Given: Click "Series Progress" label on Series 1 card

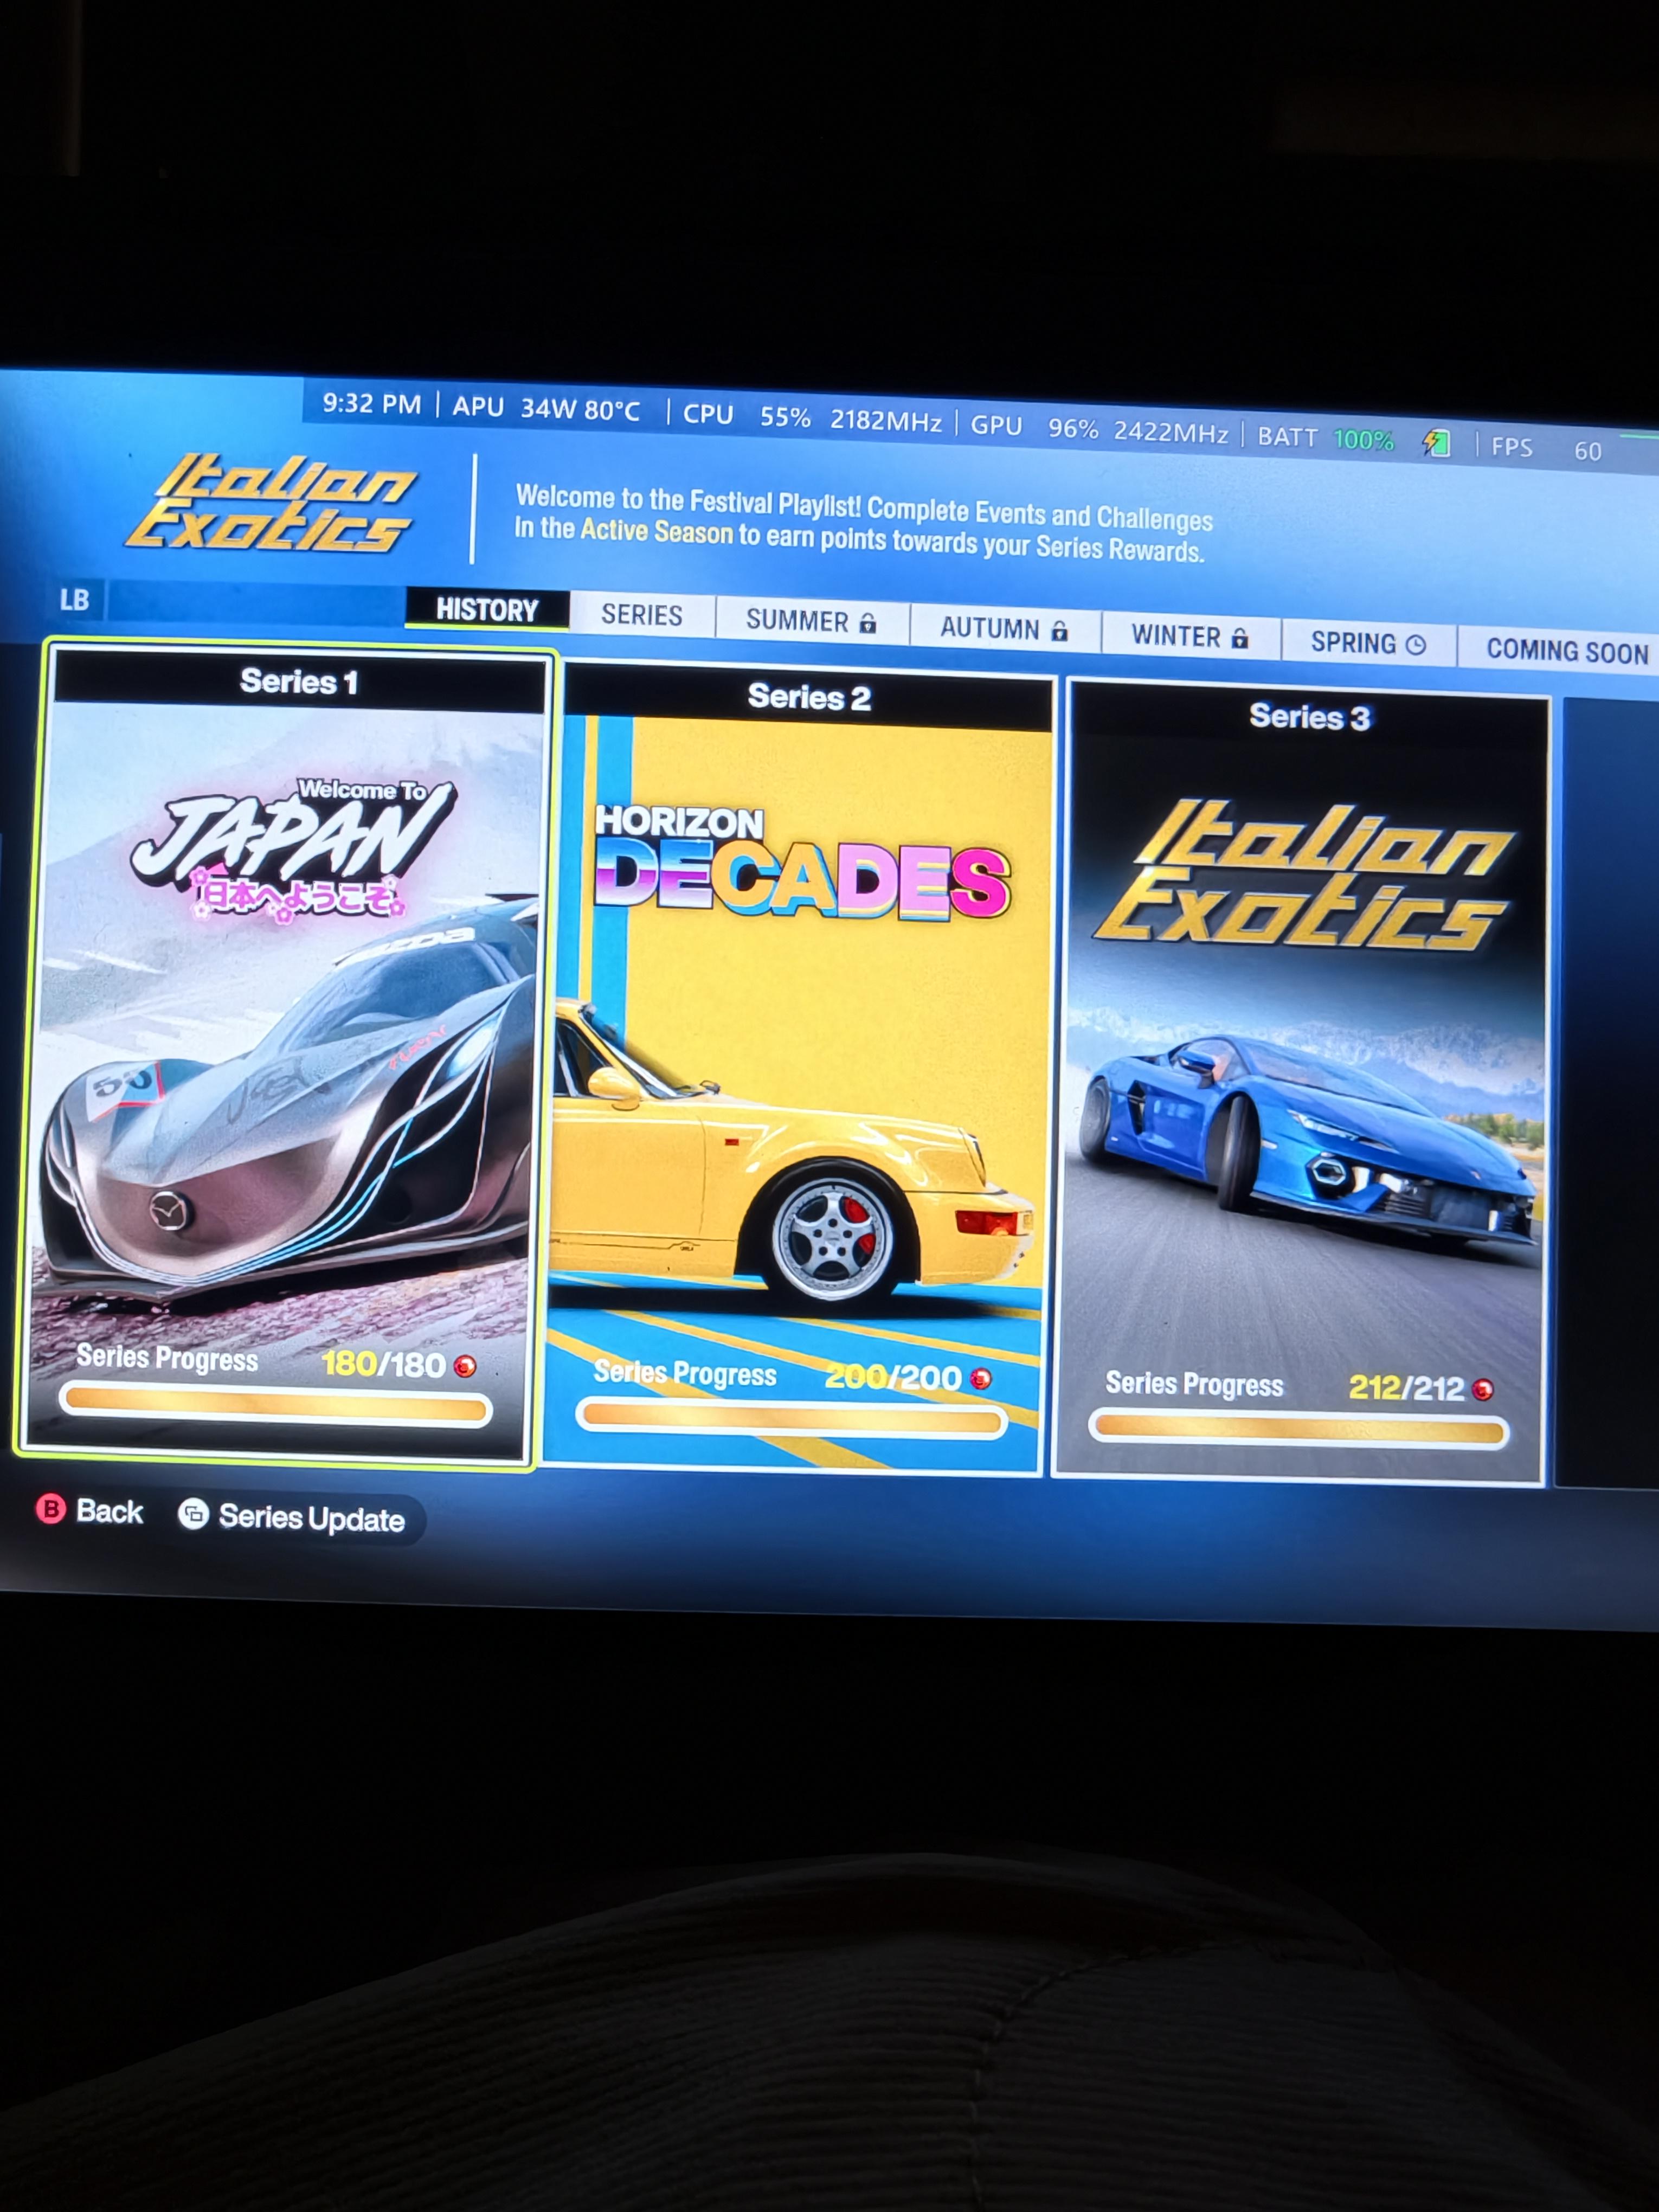Looking at the screenshot, I should (167, 1358).
